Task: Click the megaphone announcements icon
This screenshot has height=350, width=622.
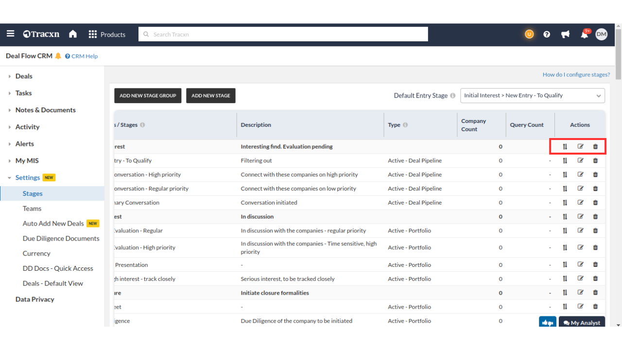Action: click(565, 35)
